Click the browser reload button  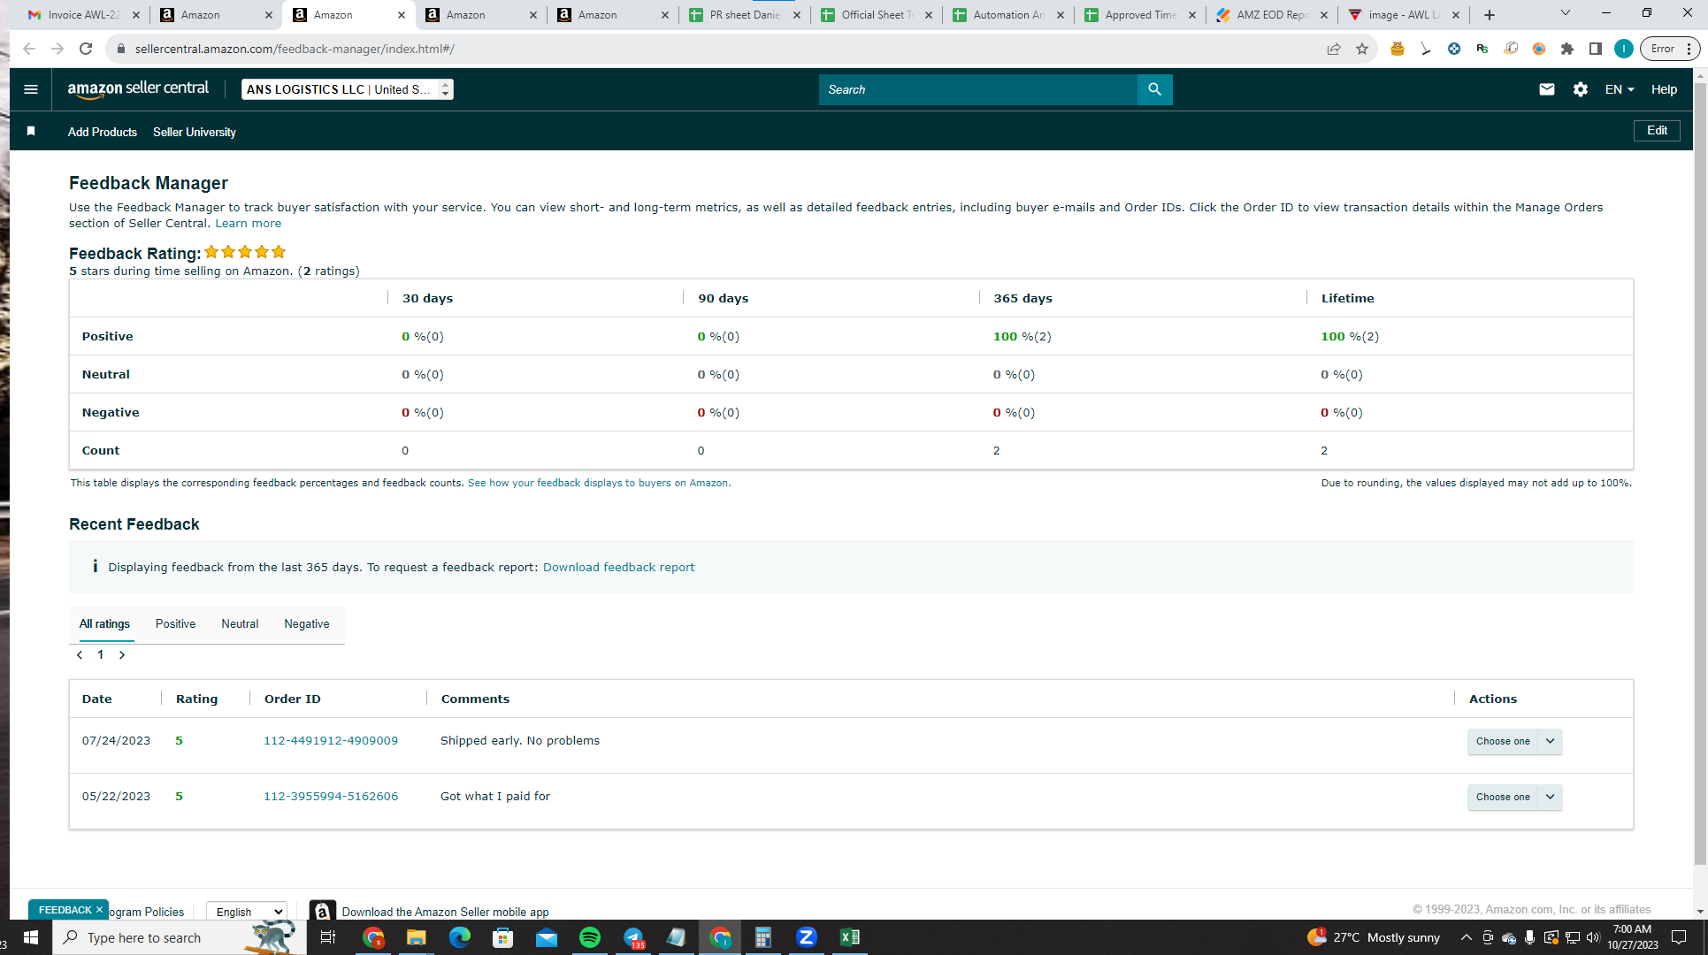pyautogui.click(x=86, y=49)
